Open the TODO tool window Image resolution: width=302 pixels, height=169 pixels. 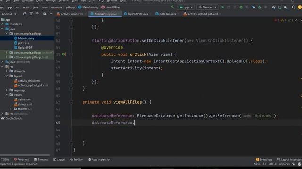click(x=5, y=160)
